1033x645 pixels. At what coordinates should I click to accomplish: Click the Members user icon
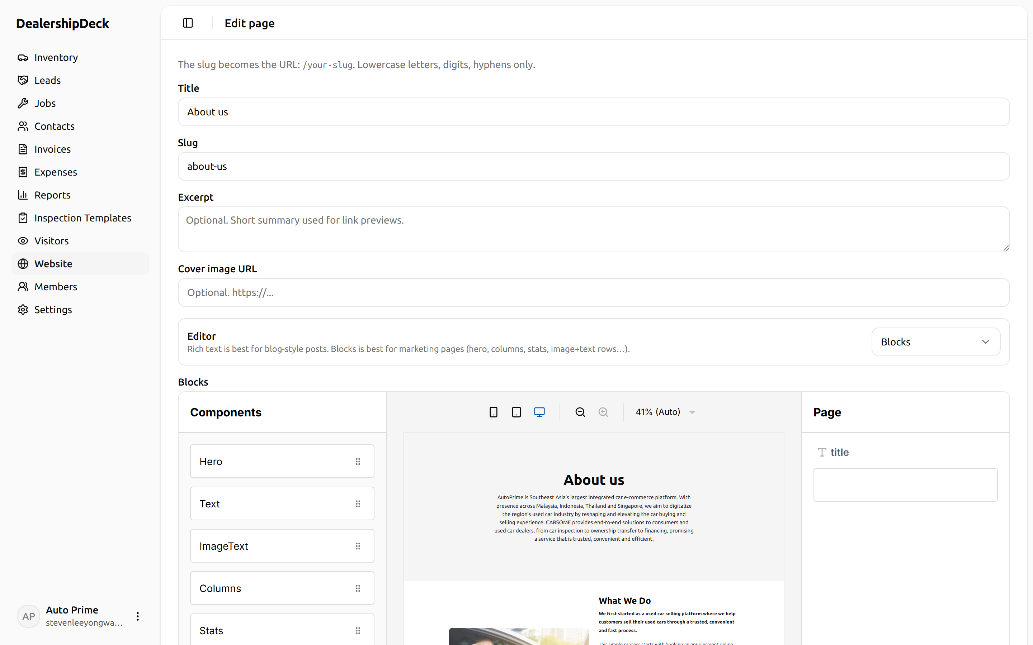pos(23,287)
